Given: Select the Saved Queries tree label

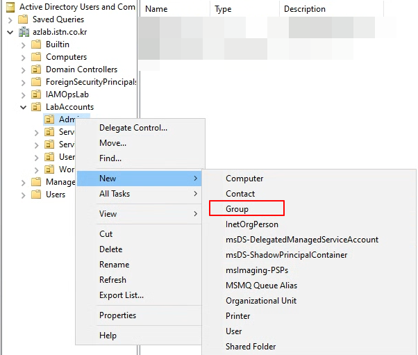Looking at the screenshot, I should (x=58, y=19).
